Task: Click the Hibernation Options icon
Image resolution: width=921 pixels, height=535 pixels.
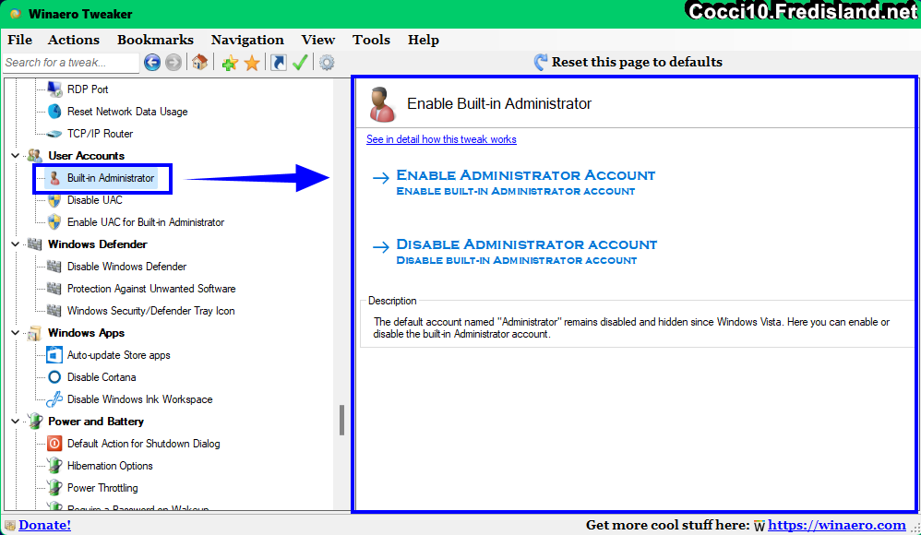Action: (x=54, y=466)
